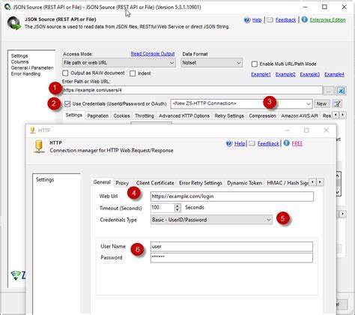Image resolution: width=355 pixels, height=315 pixels.
Task: Switch to the Pagination tab
Action: coord(98,115)
